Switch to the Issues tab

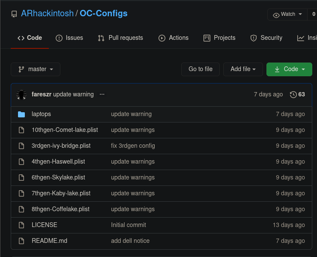[69, 38]
